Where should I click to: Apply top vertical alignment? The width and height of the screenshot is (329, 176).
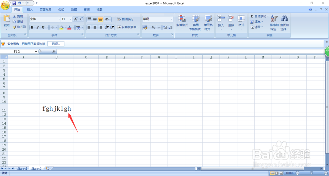[89, 19]
